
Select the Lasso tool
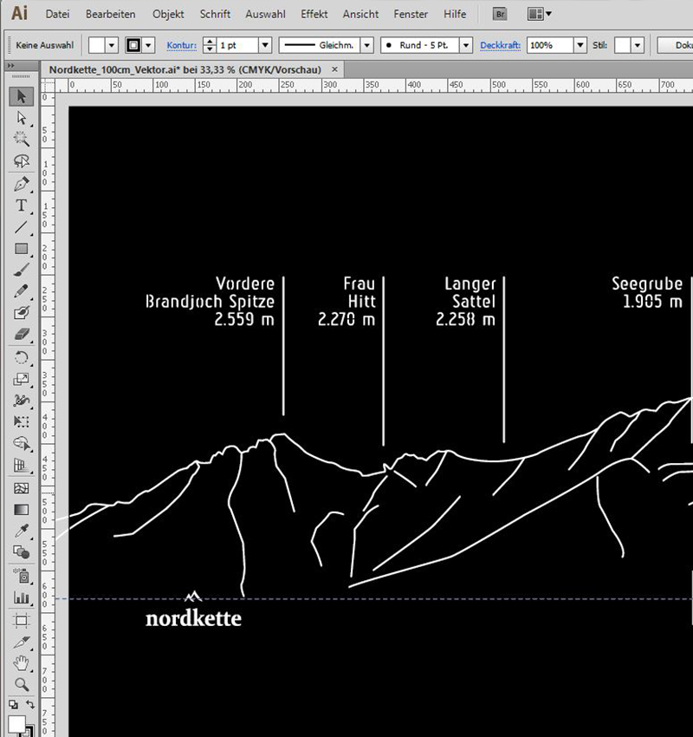[21, 160]
